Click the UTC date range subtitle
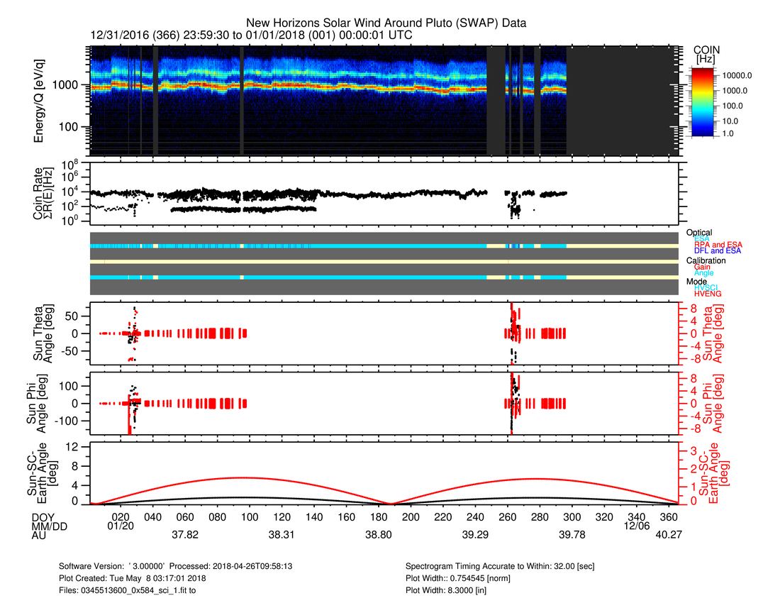The image size is (780, 603). coord(252,35)
